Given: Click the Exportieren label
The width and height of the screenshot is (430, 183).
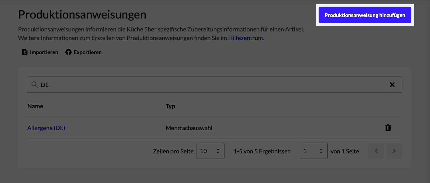Looking at the screenshot, I should pos(88,52).
